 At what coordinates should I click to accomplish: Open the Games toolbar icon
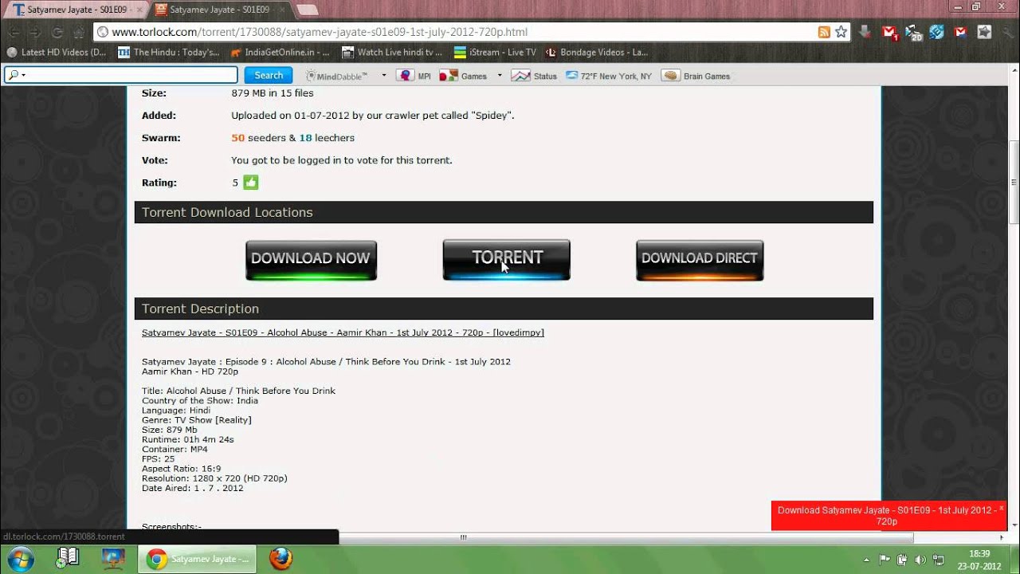[x=464, y=76]
